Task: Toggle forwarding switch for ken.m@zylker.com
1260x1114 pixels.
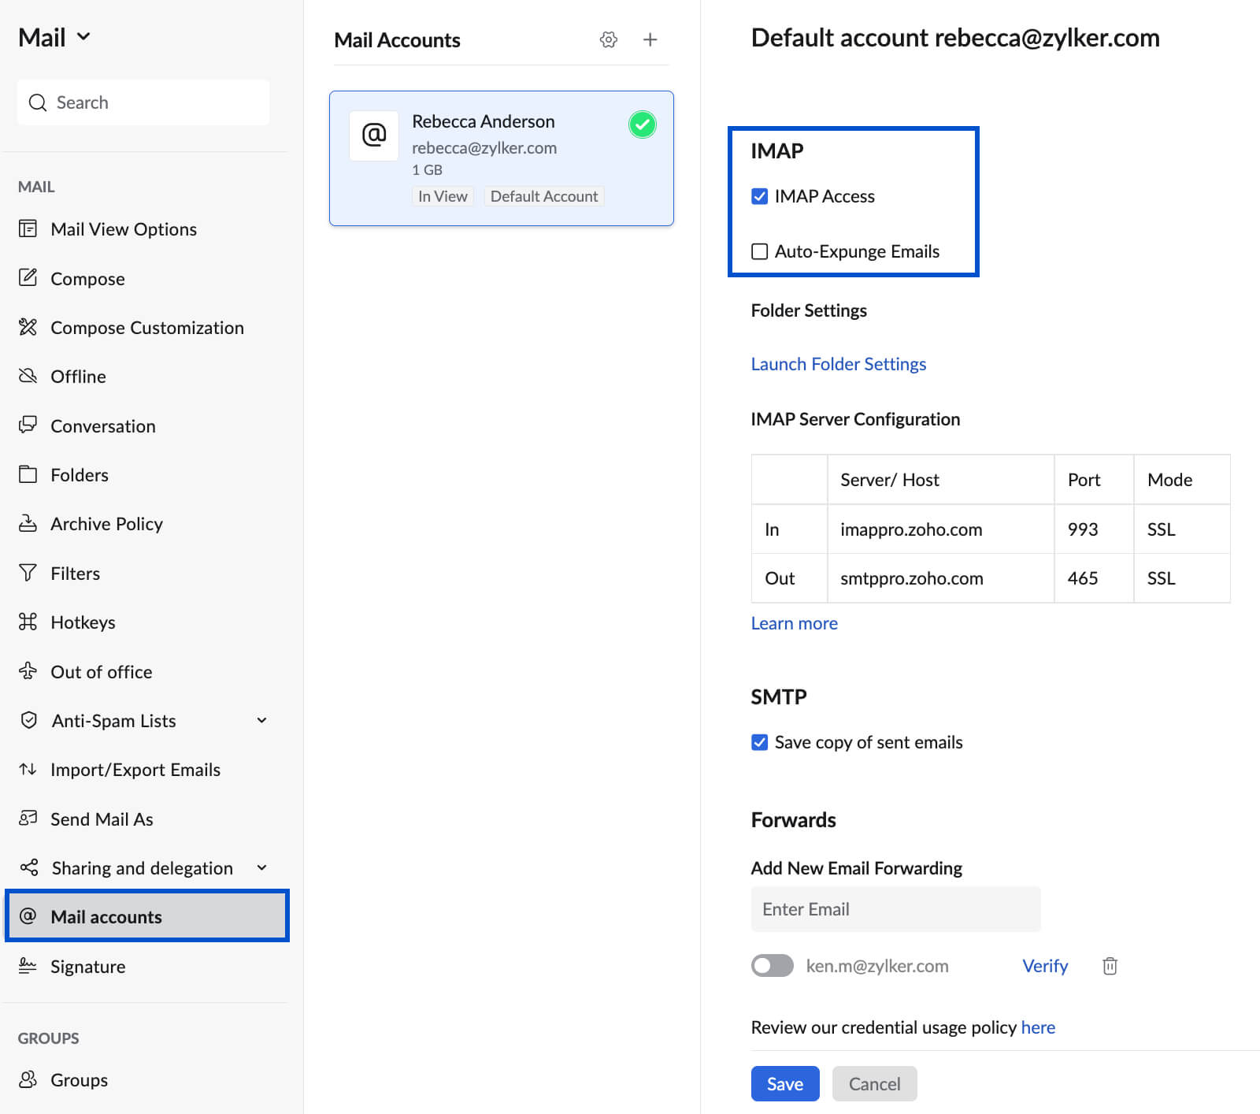Action: click(772, 966)
